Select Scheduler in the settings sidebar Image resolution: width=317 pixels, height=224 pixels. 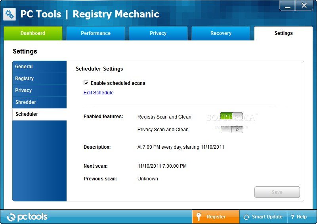point(39,114)
